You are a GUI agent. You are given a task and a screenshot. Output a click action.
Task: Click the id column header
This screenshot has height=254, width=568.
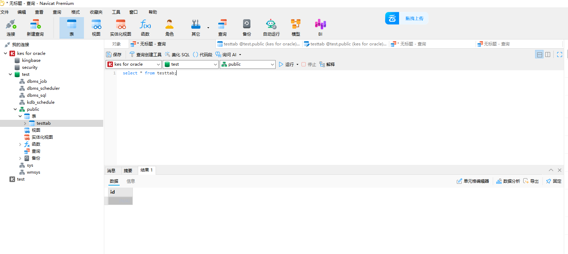(x=120, y=192)
